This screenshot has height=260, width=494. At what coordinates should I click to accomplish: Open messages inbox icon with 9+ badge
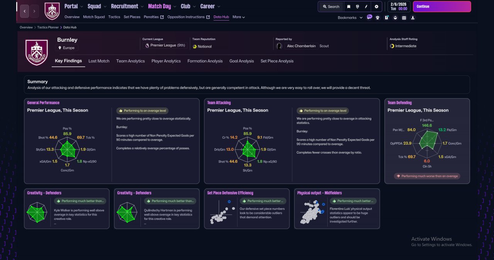click(369, 17)
